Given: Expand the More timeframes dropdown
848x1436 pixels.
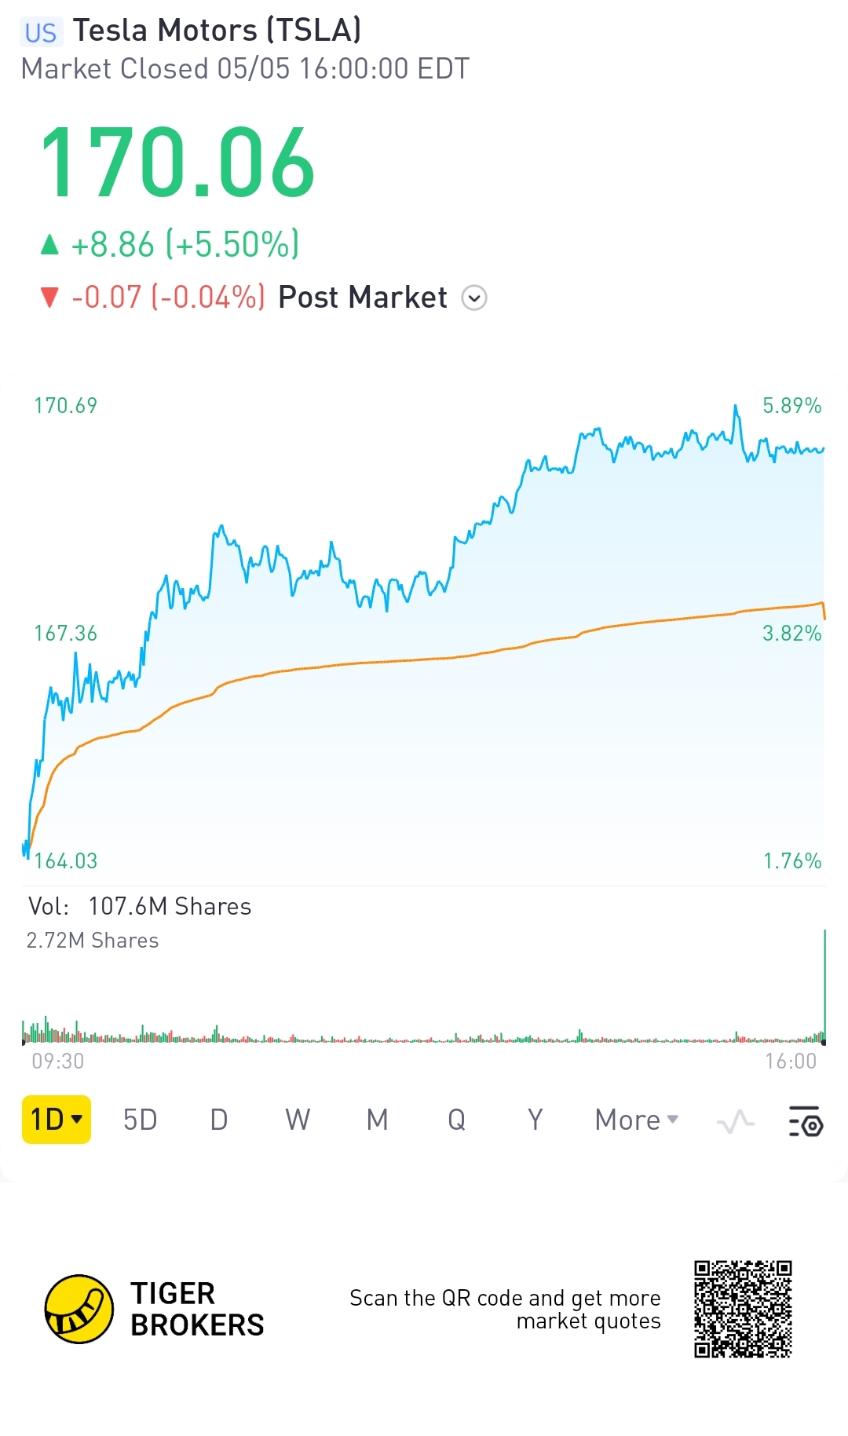Looking at the screenshot, I should 636,1120.
